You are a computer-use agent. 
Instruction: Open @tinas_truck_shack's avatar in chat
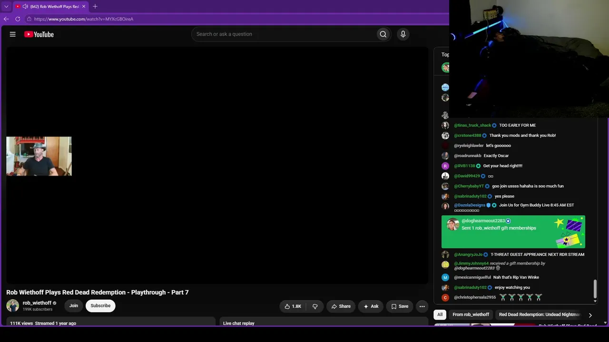click(x=445, y=125)
